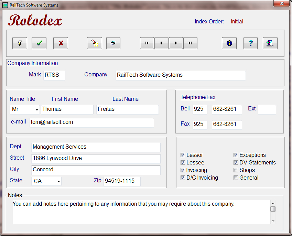The width and height of the screenshot is (292, 236).
Task: Click the Dept field Management Services
Action: tap(96, 148)
